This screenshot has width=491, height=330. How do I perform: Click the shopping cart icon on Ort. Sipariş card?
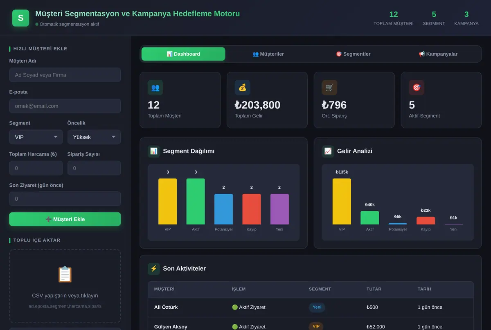point(329,88)
